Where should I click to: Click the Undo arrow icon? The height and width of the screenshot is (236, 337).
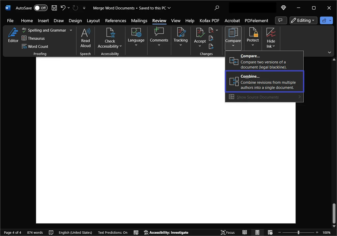pos(63,8)
